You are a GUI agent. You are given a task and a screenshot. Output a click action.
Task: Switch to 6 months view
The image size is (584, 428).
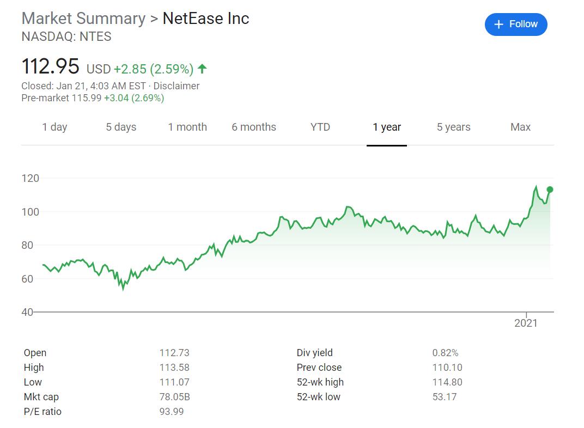click(x=254, y=127)
